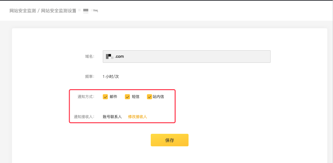
Task: Toggle the 短信 notification checkbox
Action: click(x=127, y=97)
